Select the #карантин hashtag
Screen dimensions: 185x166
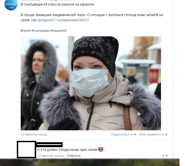(x=59, y=31)
